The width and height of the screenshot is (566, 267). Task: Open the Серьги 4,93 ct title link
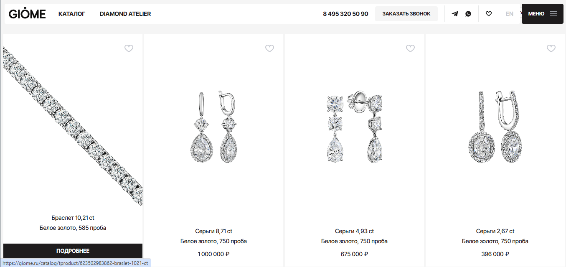tap(354, 231)
